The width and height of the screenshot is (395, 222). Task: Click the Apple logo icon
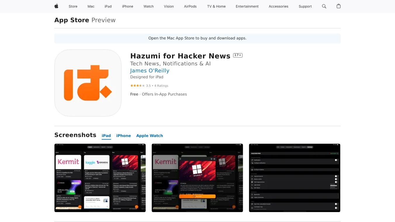tap(56, 6)
